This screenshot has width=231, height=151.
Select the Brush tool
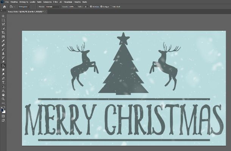[3, 49]
